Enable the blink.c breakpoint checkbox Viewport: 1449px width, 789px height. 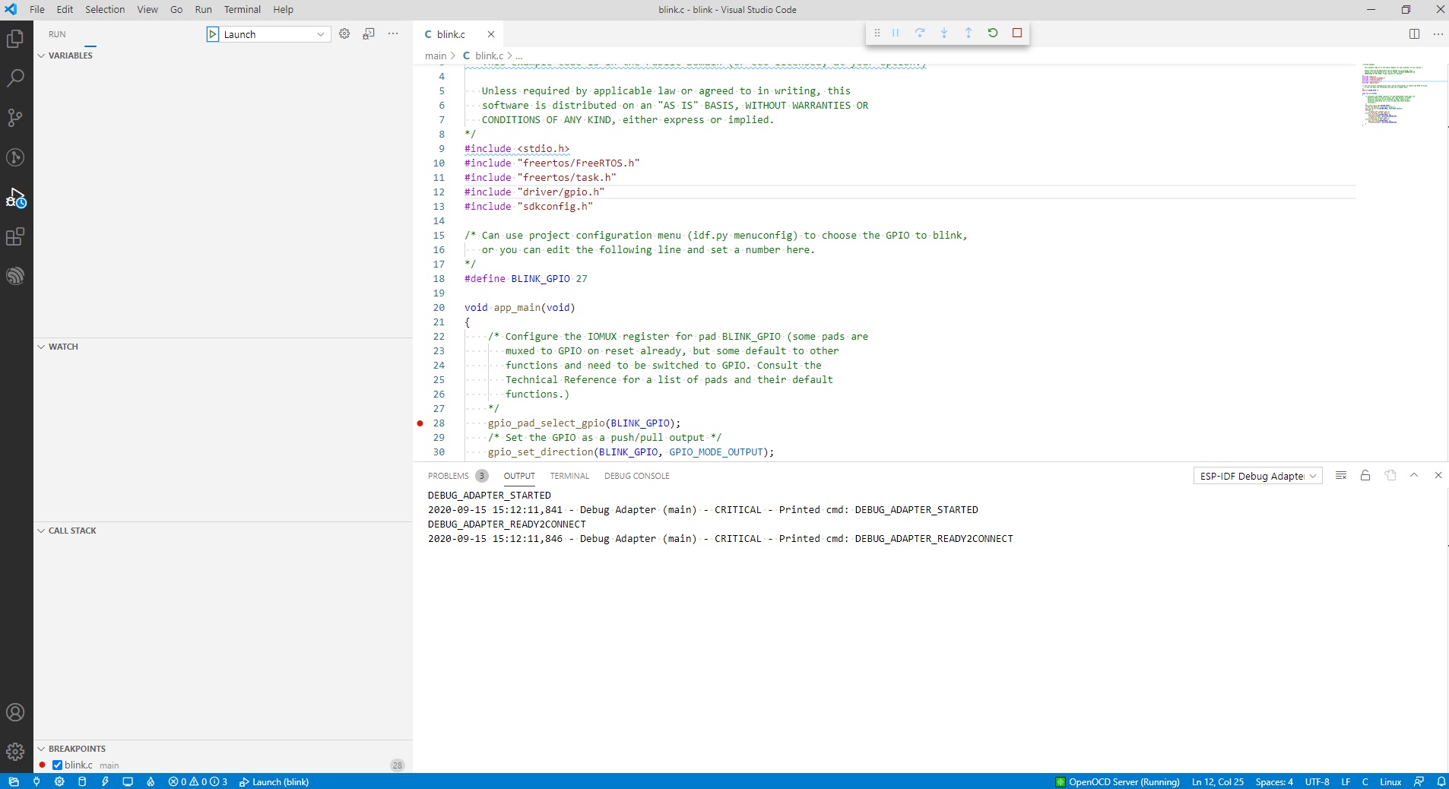(x=55, y=765)
